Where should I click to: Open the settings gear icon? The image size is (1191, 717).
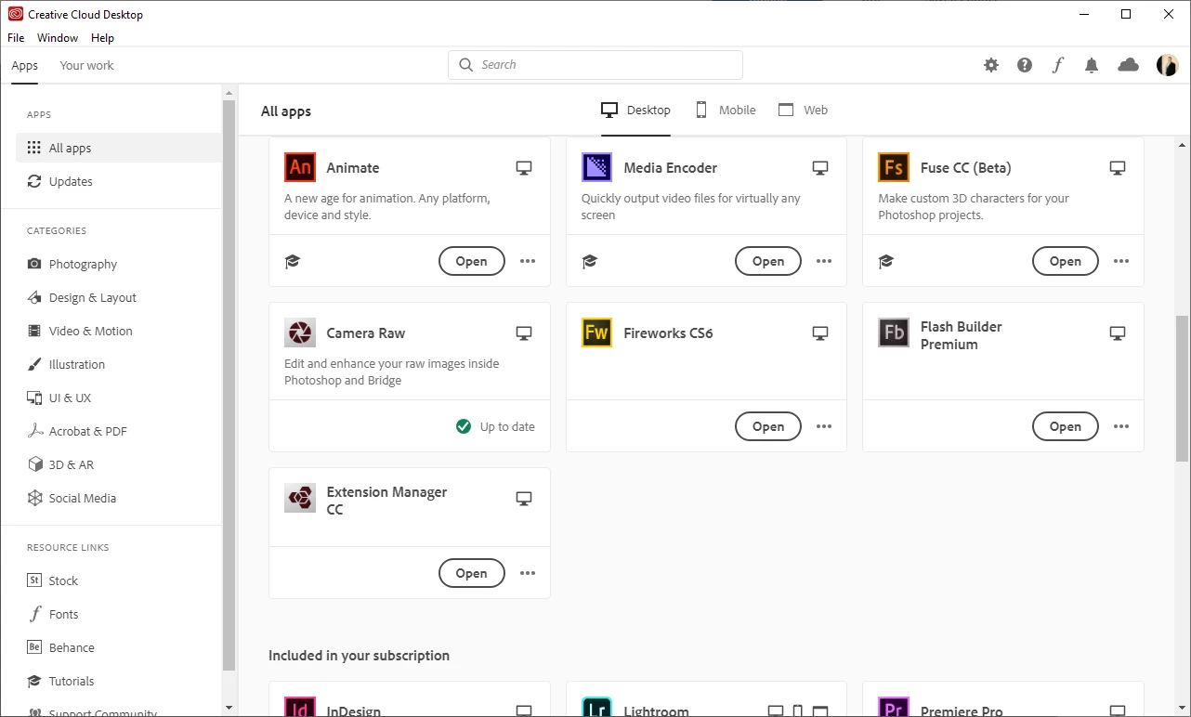[991, 65]
